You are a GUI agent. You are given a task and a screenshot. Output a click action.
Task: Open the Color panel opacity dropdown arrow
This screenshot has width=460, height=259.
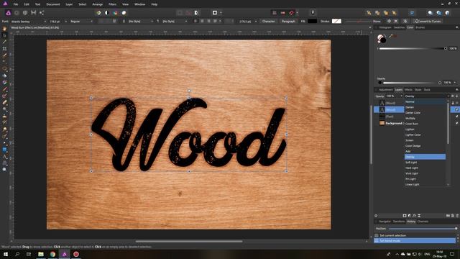(x=455, y=83)
